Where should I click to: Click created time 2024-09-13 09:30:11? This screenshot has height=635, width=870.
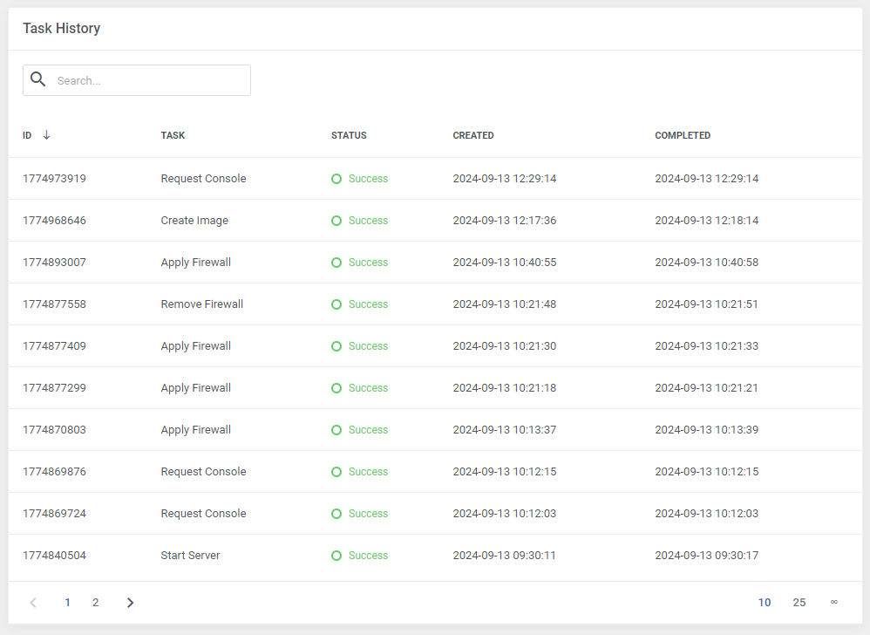point(505,556)
